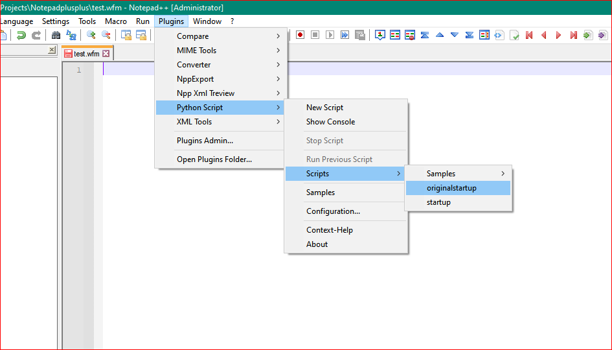Image resolution: width=612 pixels, height=350 pixels.
Task: Click the Zoom Out magnifier icon
Action: coord(106,36)
